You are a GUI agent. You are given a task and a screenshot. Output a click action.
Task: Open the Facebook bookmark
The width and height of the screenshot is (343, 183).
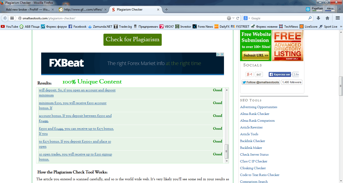pyautogui.click(x=77, y=26)
